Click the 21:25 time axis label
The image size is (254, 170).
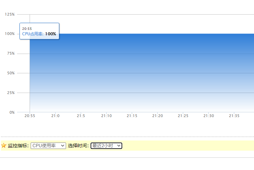tap(183, 116)
